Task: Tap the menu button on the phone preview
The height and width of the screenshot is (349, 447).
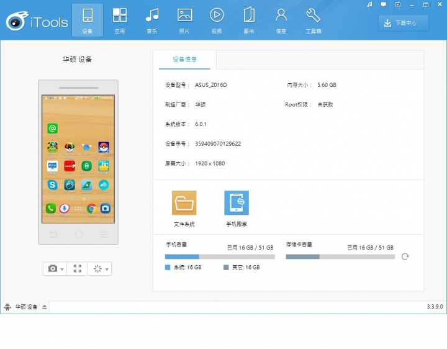Action: pos(104,234)
